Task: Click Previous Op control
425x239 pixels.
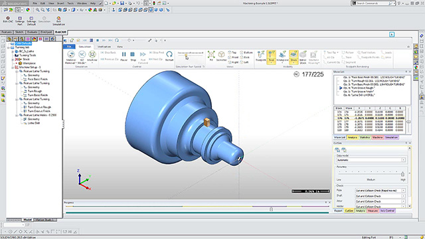Action: (x=110, y=59)
